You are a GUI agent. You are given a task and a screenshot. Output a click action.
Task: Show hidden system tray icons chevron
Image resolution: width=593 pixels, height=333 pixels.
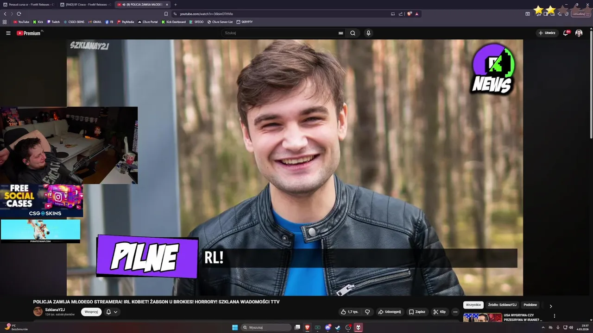[x=543, y=327]
